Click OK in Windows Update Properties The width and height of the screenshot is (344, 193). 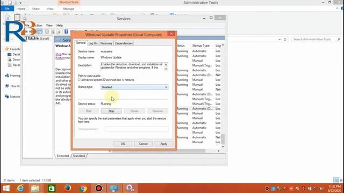(x=123, y=144)
